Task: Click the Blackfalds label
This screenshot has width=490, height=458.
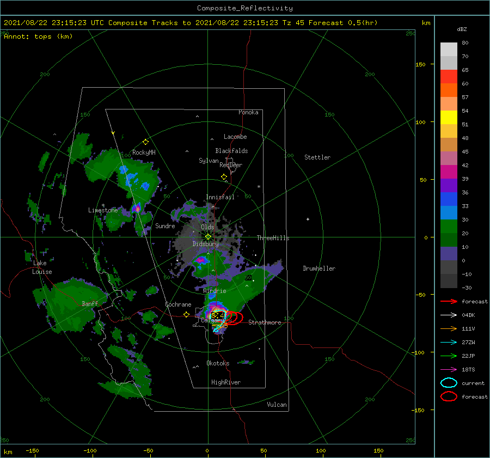Action: [x=231, y=151]
